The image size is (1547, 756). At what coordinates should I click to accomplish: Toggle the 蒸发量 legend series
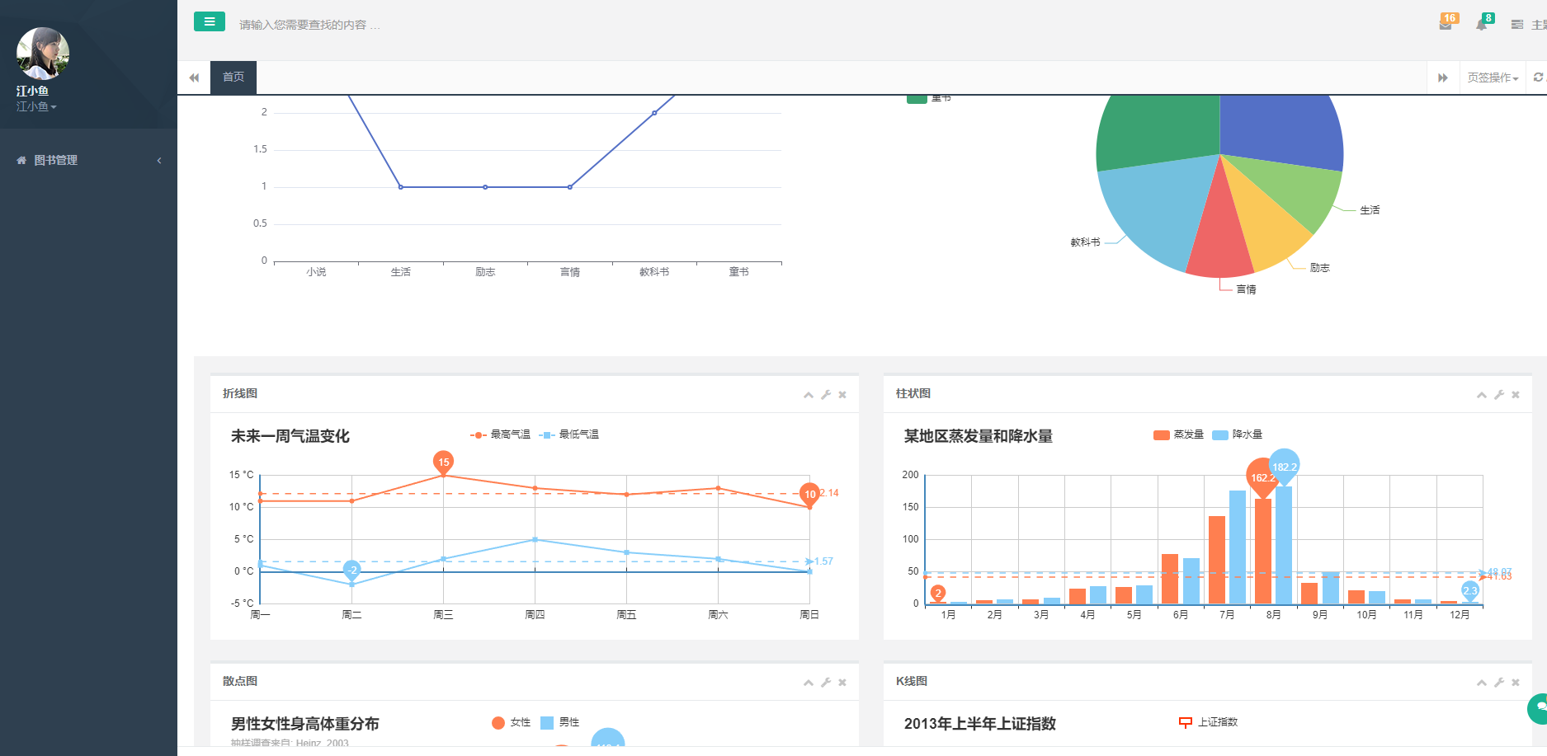(1178, 434)
